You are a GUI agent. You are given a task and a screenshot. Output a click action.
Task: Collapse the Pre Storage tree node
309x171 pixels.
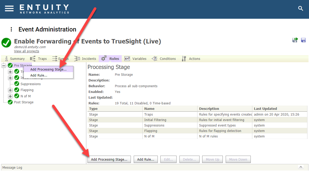point(4,65)
